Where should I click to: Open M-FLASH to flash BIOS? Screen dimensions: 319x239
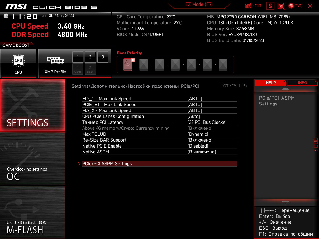click(33, 212)
